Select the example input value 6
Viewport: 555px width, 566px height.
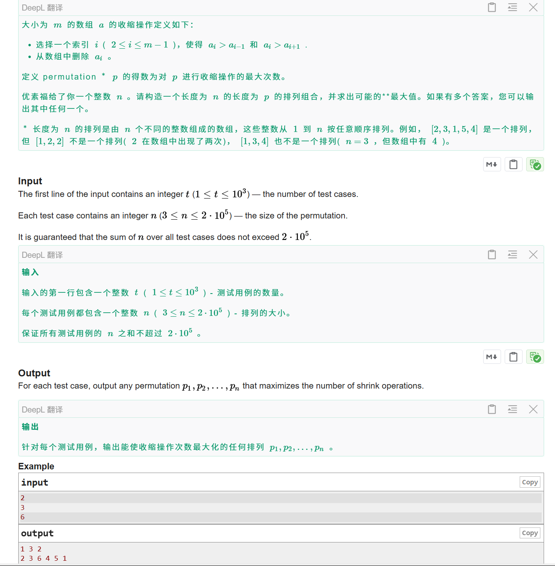tap(22, 517)
